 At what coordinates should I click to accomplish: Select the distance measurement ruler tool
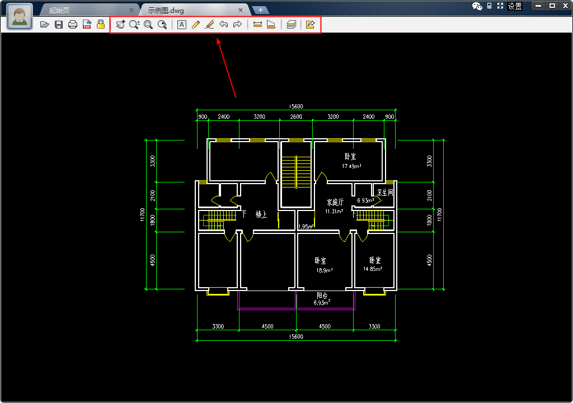[x=257, y=25]
